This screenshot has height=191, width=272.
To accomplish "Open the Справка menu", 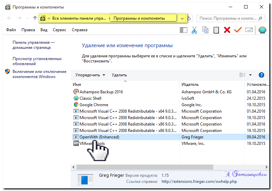I will pos(80,30).
